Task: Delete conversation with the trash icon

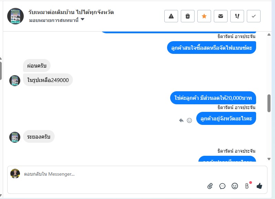Action: (188, 16)
